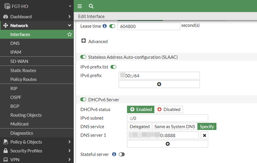Image resolution: width=257 pixels, height=163 pixels.
Task: Enable the Stateful server toggle
Action: coord(122,154)
